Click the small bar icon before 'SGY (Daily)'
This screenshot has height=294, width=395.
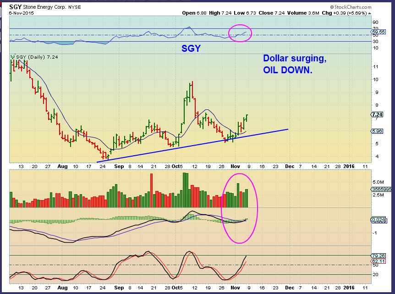point(12,57)
